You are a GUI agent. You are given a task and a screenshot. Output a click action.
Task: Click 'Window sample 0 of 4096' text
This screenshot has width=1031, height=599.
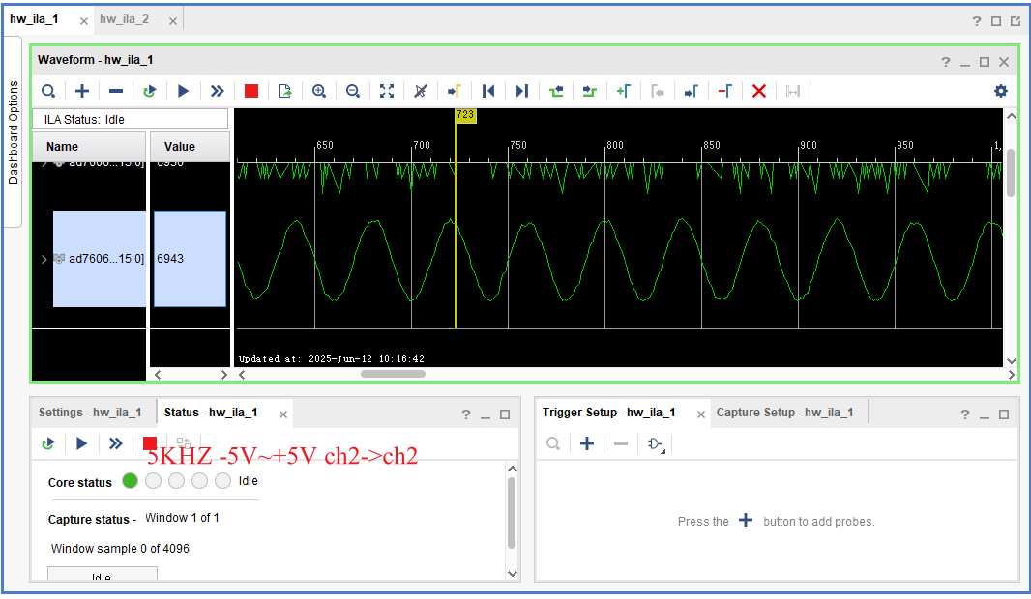[120, 549]
